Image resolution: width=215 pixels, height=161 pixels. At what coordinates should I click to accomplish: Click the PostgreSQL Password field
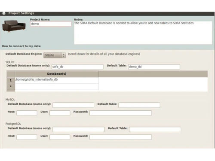point(121,137)
